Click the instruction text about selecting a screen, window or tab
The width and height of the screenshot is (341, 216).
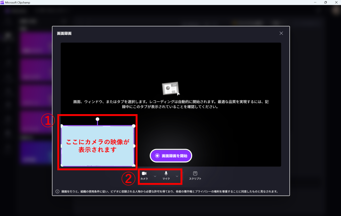tap(171, 104)
